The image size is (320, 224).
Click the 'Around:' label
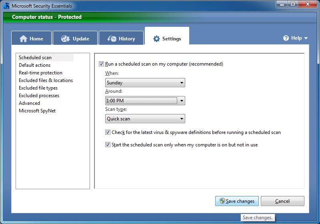(x=114, y=91)
